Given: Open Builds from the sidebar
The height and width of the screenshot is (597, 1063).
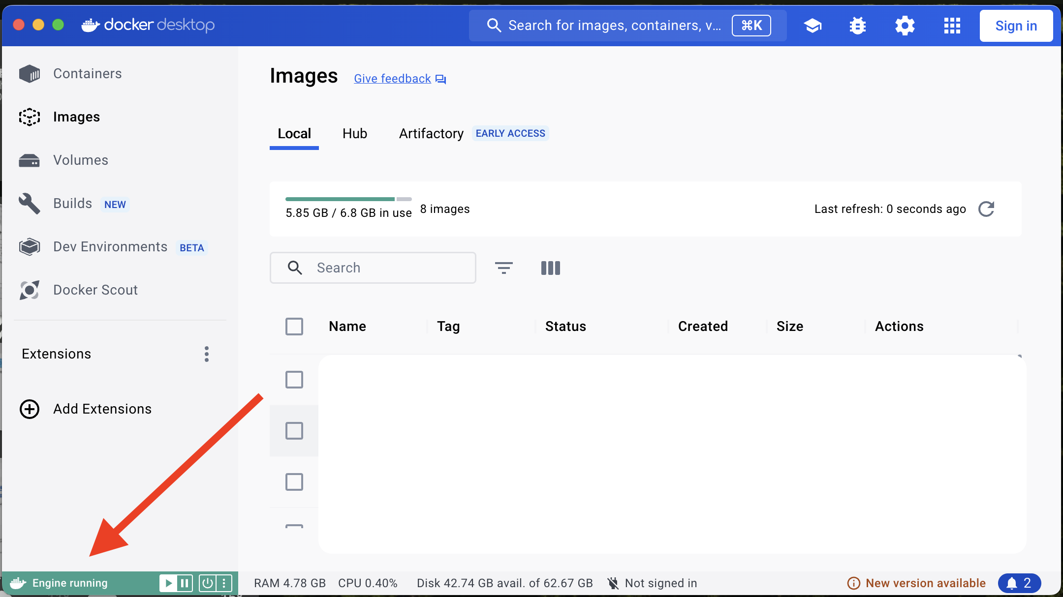Looking at the screenshot, I should pyautogui.click(x=72, y=203).
